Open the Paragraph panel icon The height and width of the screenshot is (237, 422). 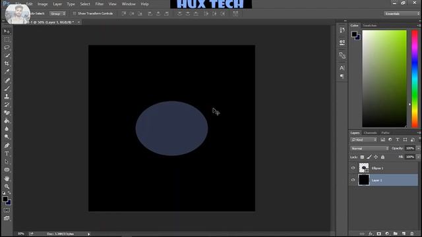tap(342, 76)
